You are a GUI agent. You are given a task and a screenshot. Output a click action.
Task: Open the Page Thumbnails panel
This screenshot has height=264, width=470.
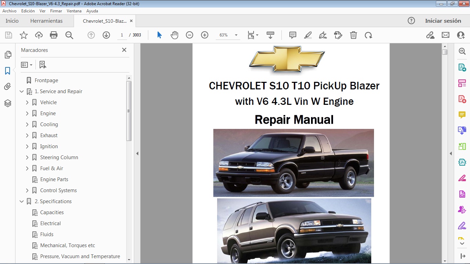(8, 54)
